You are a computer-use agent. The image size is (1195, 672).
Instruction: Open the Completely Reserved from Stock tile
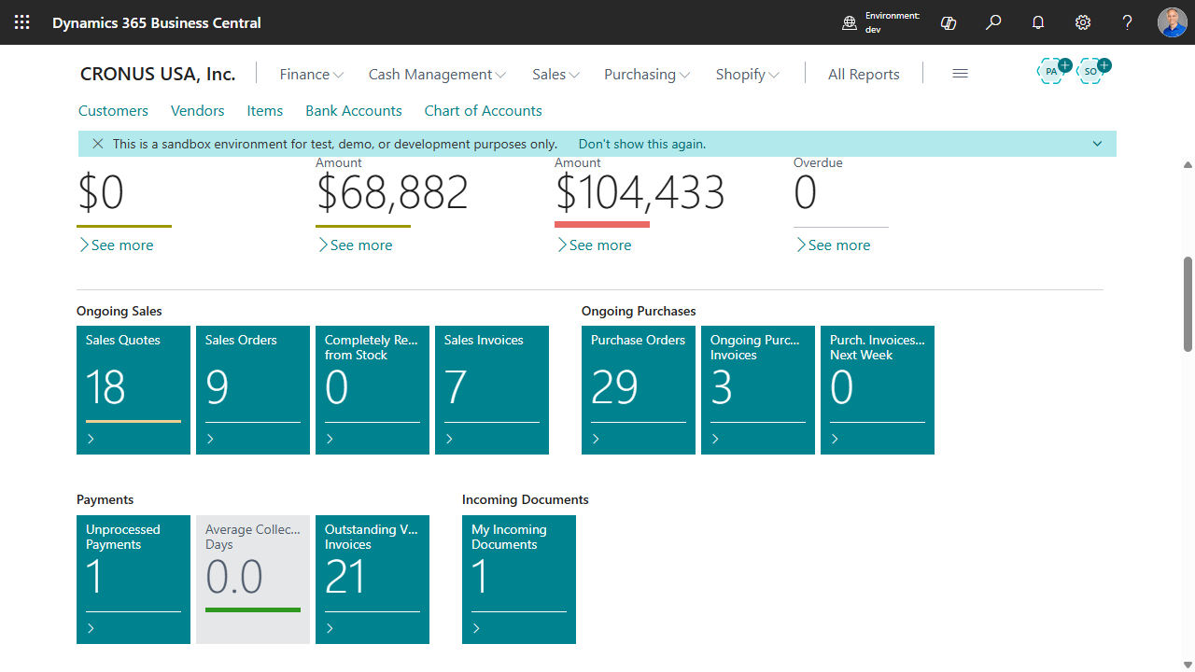(373, 390)
